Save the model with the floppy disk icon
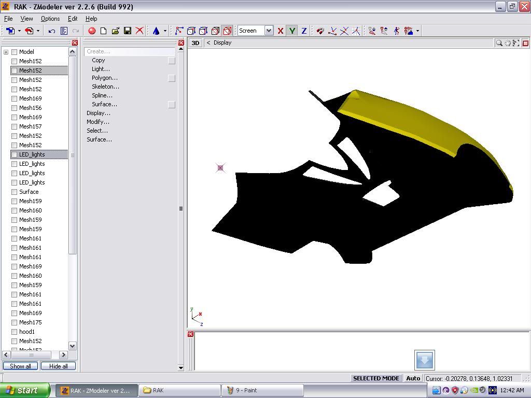Screen dimensions: 531x398 pos(128,31)
